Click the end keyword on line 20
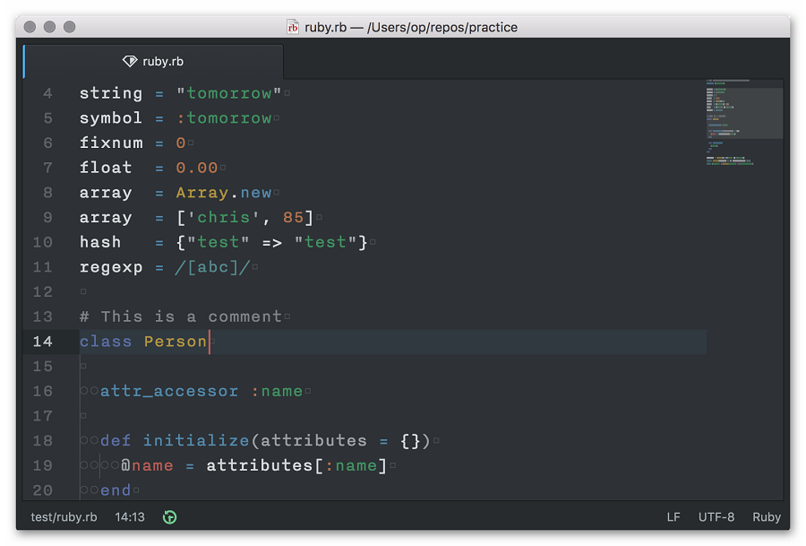806x546 pixels. click(x=116, y=490)
